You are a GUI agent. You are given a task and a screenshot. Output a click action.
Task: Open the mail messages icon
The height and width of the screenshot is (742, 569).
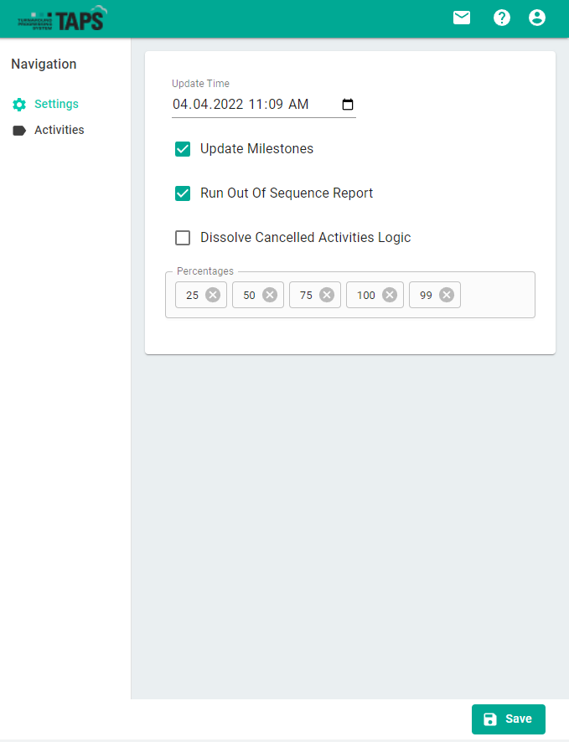coord(462,18)
